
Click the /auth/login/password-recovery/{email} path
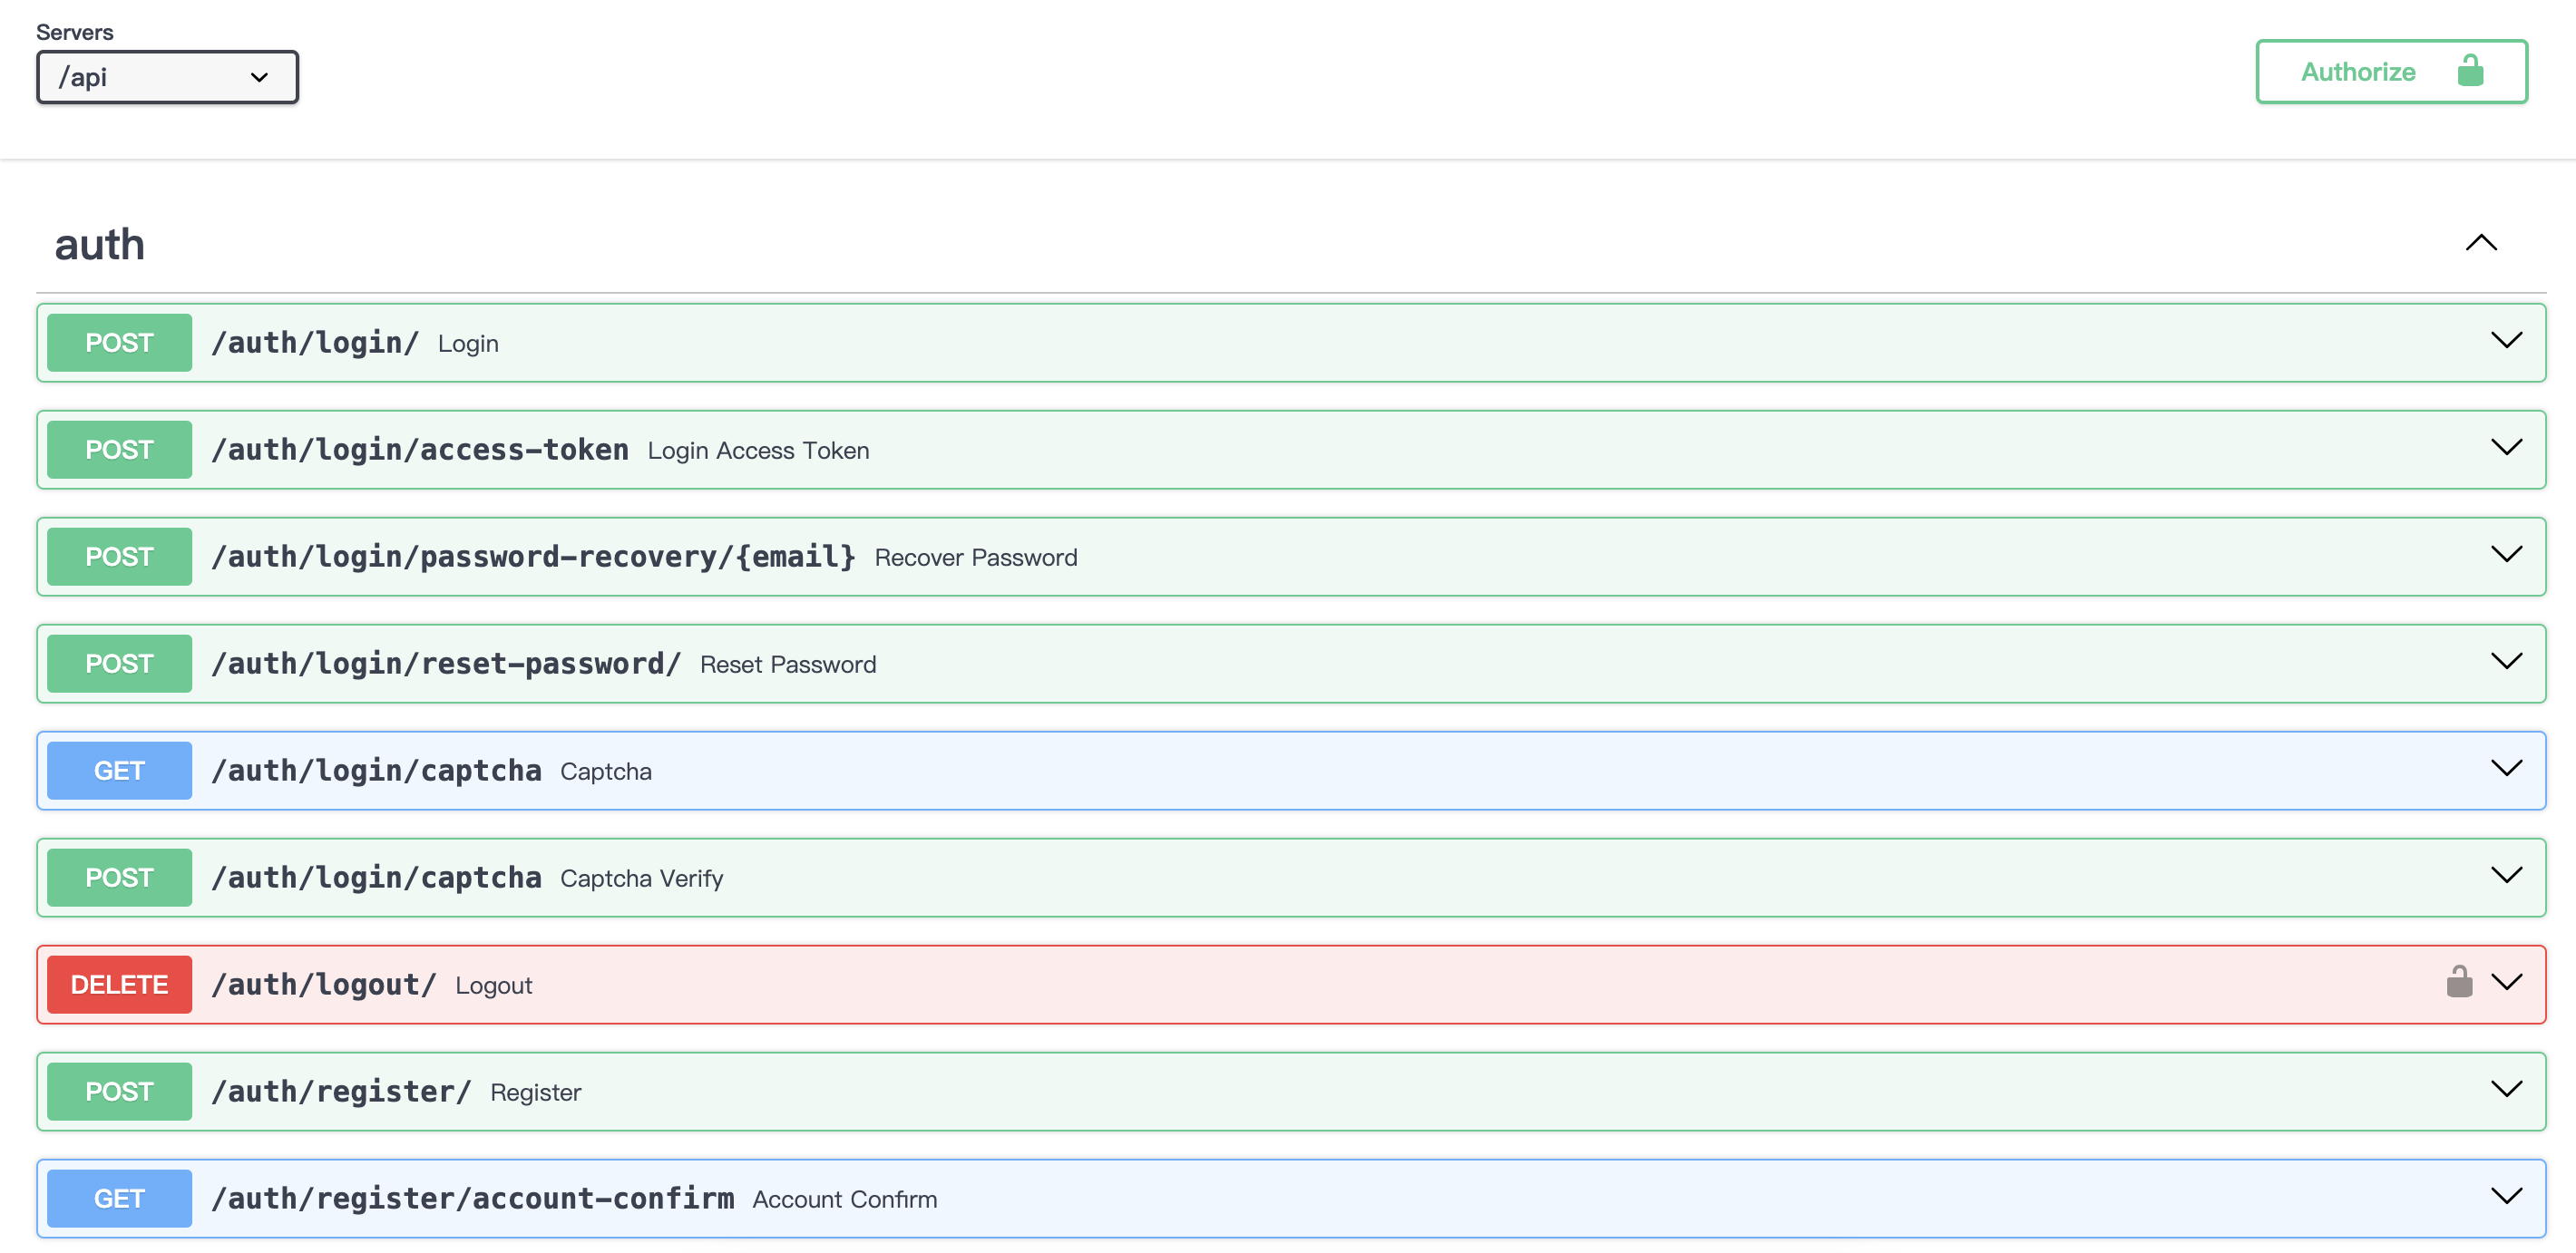point(533,557)
